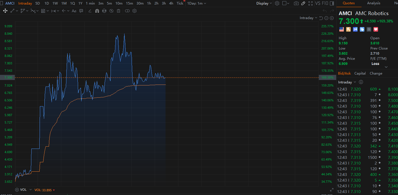The height and width of the screenshot is (195, 398).
Task: Select the Aa text annotation tool
Action: (74, 11)
